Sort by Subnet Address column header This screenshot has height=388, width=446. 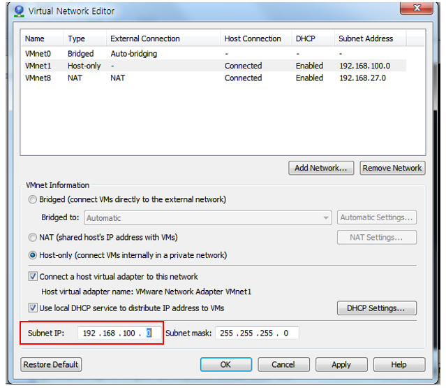(x=370, y=38)
